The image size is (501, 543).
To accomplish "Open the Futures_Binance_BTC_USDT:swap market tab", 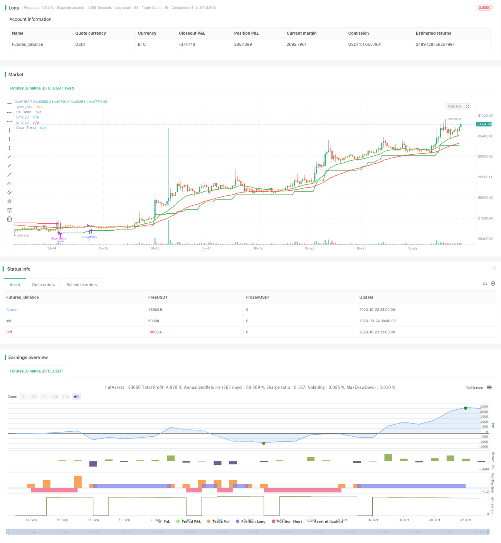I will click(x=42, y=88).
